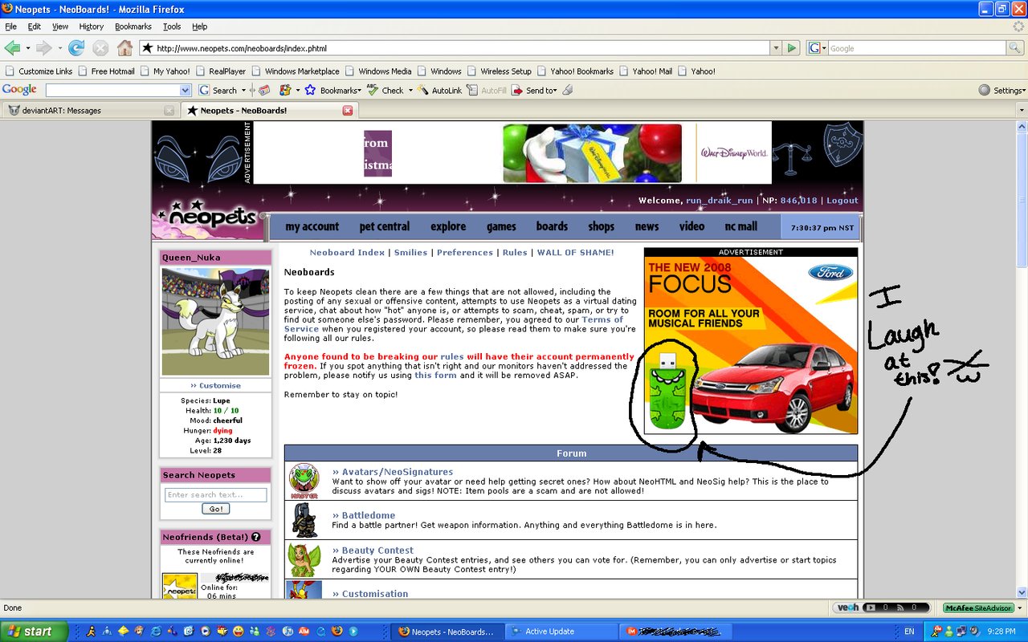This screenshot has height=642, width=1028.
Task: Click the Send to toolbar button
Action: pos(533,91)
